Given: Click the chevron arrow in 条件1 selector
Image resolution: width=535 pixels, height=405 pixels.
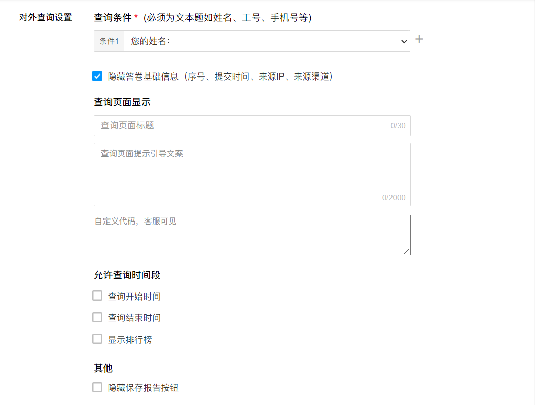Looking at the screenshot, I should tap(404, 42).
